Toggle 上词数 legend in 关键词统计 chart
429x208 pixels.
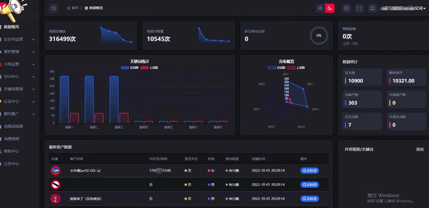[x=149, y=68]
